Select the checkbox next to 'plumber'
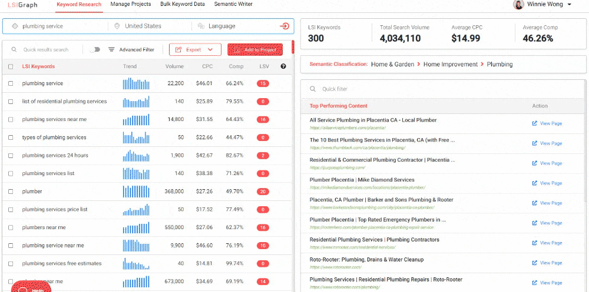The height and width of the screenshot is (292, 589). 11,192
